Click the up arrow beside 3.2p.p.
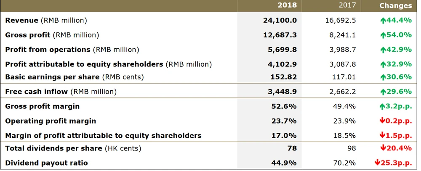This screenshot has width=421, height=171. [383, 106]
